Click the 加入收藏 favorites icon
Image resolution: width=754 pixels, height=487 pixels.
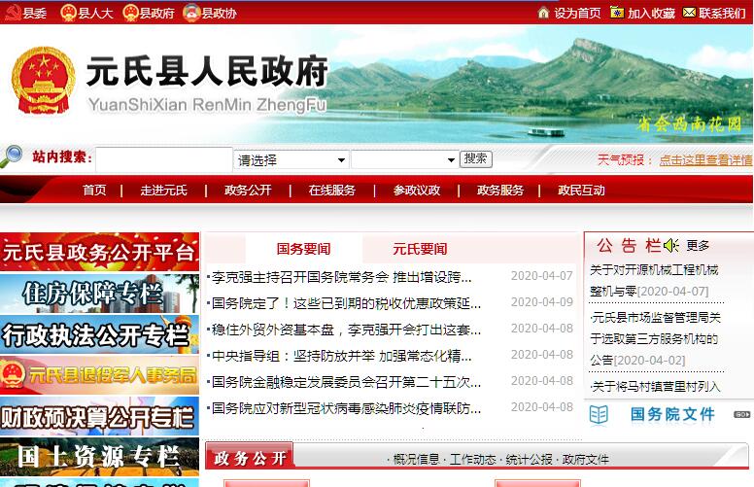(617, 13)
